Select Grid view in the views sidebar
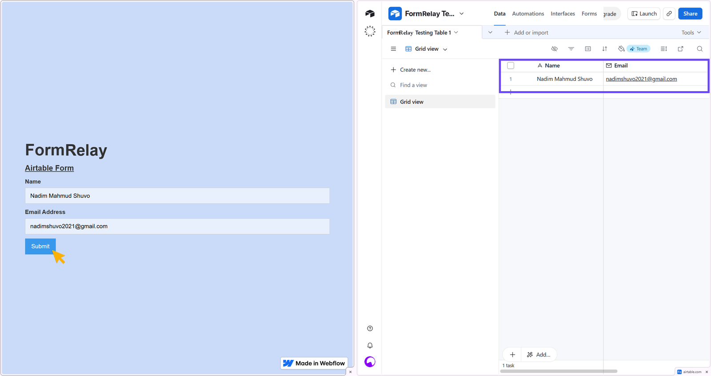This screenshot has height=376, width=711. click(x=440, y=102)
